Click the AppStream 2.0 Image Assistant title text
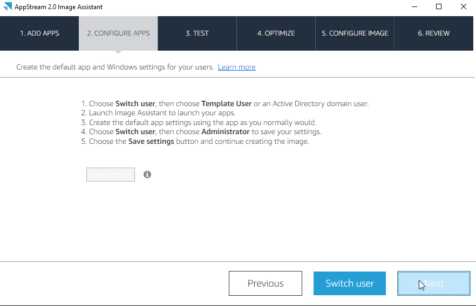This screenshot has height=306, width=476. [x=59, y=7]
